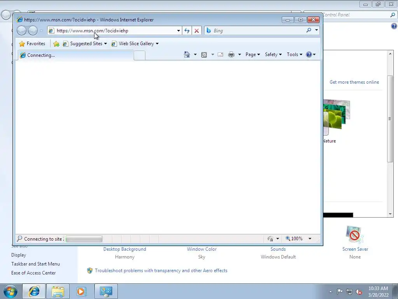The height and width of the screenshot is (299, 398).
Task: Click the Internet Explorer Back button
Action: click(21, 30)
